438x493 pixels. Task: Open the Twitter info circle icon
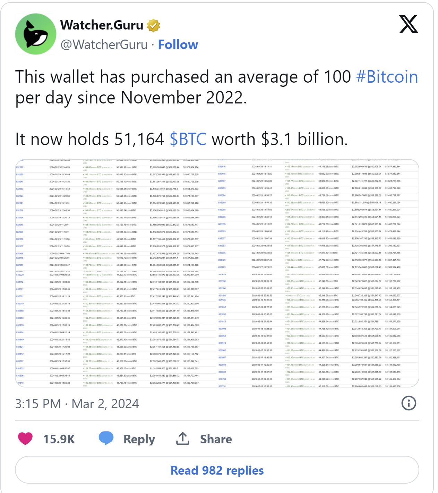[409, 403]
